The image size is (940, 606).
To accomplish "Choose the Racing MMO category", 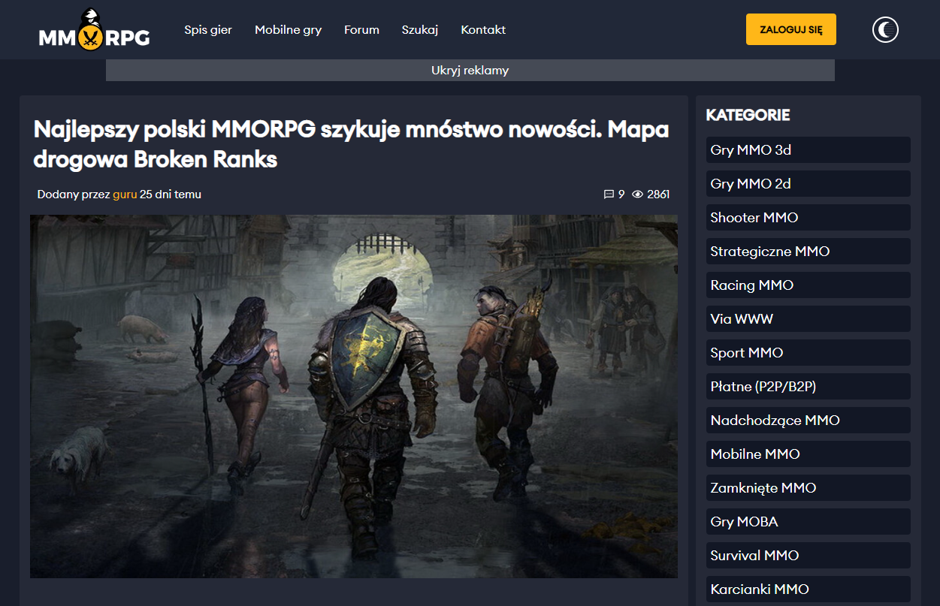I will (808, 285).
